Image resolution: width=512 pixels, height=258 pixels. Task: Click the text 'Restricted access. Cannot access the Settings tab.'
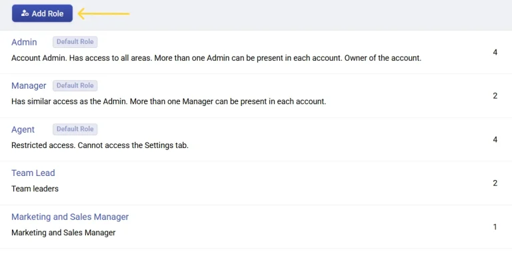coord(100,145)
